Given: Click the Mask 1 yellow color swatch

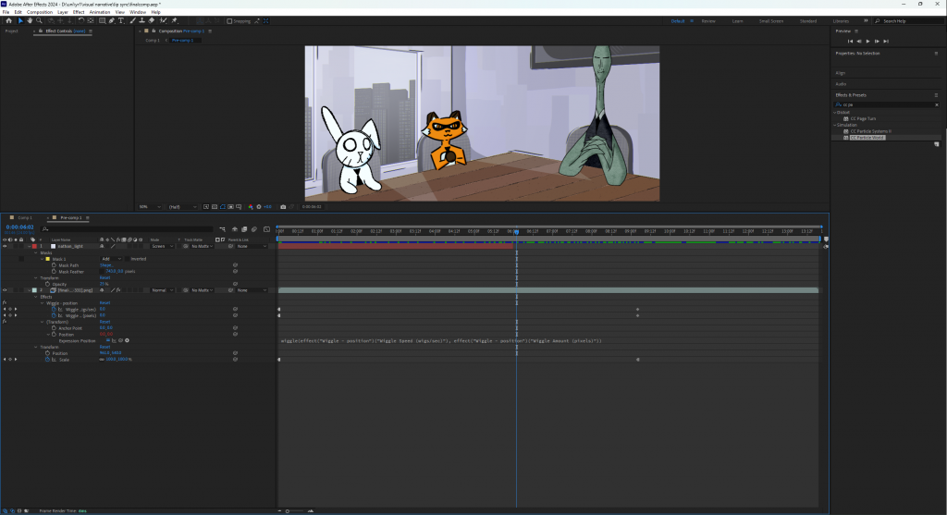Looking at the screenshot, I should tap(48, 259).
